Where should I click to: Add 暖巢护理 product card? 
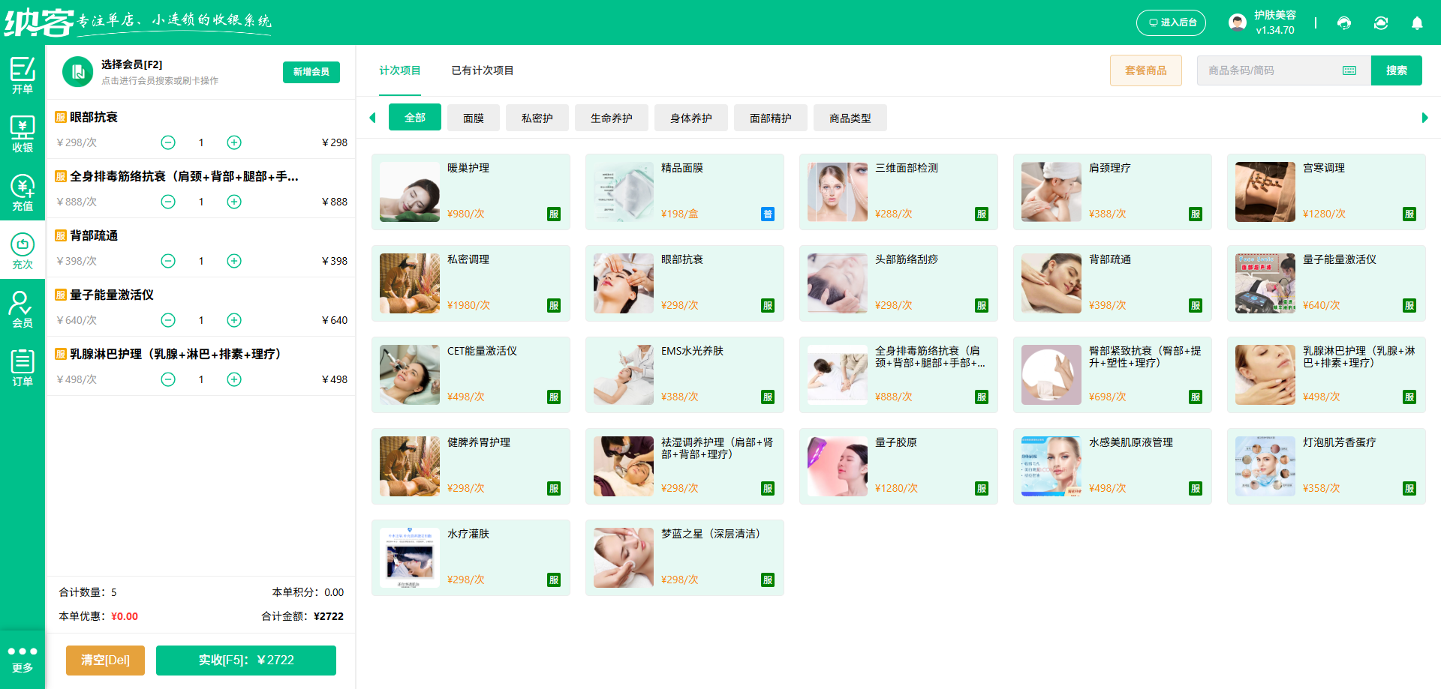471,192
